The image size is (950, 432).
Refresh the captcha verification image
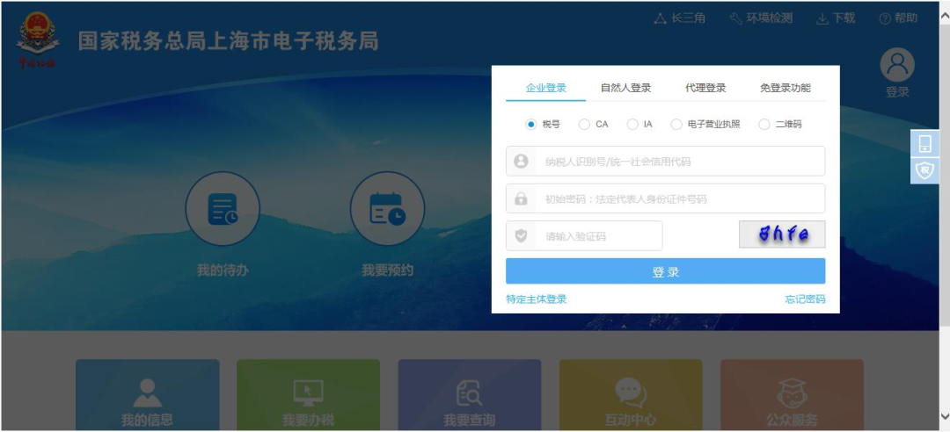782,234
